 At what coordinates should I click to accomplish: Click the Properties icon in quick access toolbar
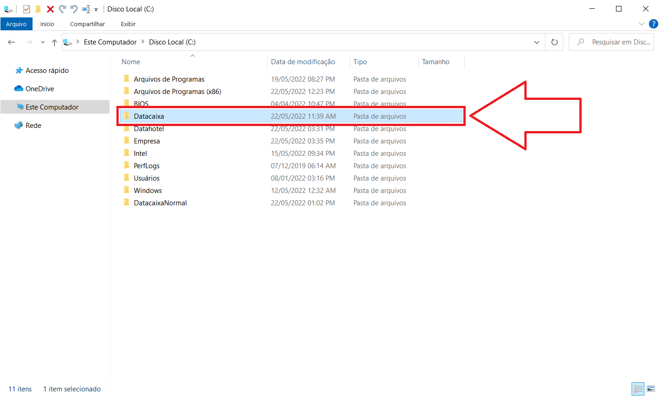(27, 9)
